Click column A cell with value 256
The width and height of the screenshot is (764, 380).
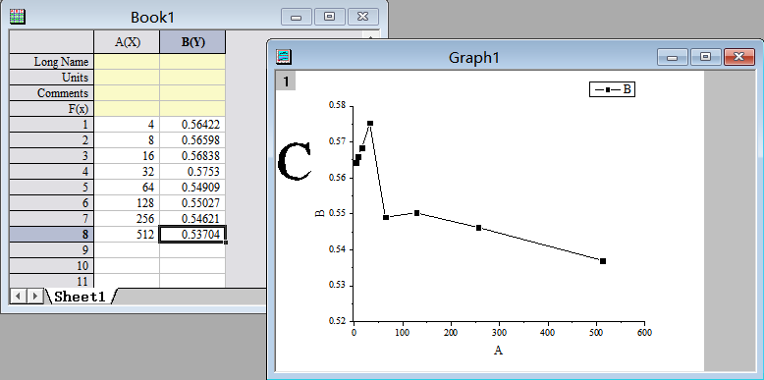(x=127, y=218)
